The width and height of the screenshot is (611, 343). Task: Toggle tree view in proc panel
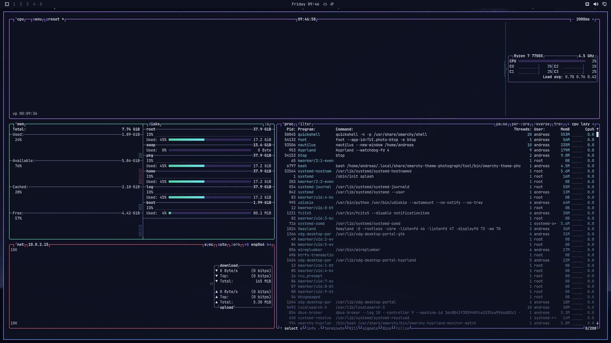click(x=558, y=124)
